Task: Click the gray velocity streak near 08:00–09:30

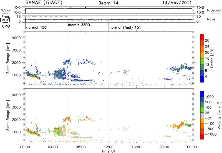Action: 82,137
